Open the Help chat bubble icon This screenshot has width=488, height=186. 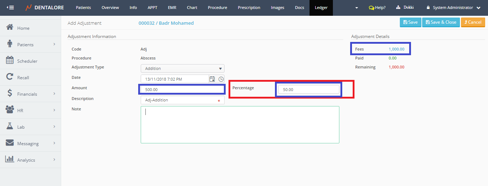click(371, 8)
